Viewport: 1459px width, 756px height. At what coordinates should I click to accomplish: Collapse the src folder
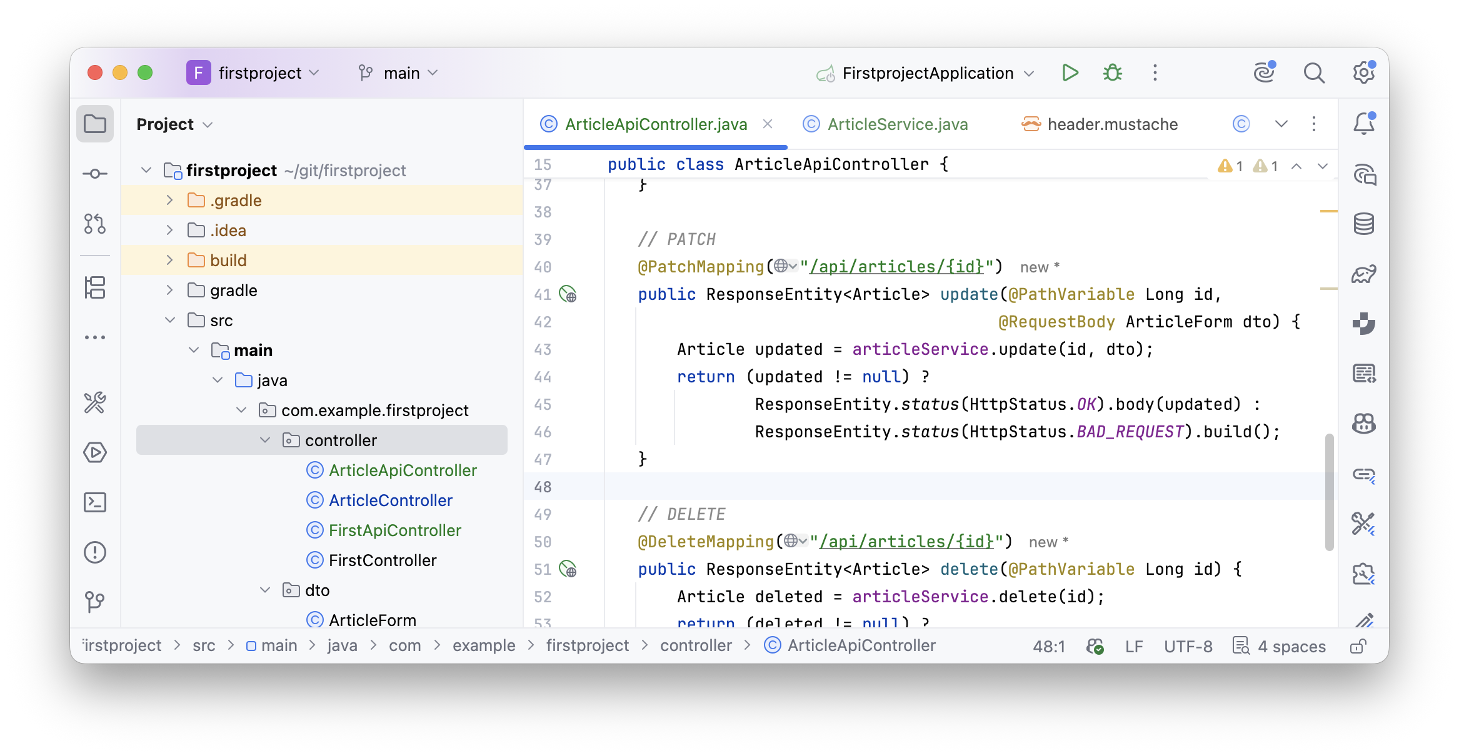(169, 321)
